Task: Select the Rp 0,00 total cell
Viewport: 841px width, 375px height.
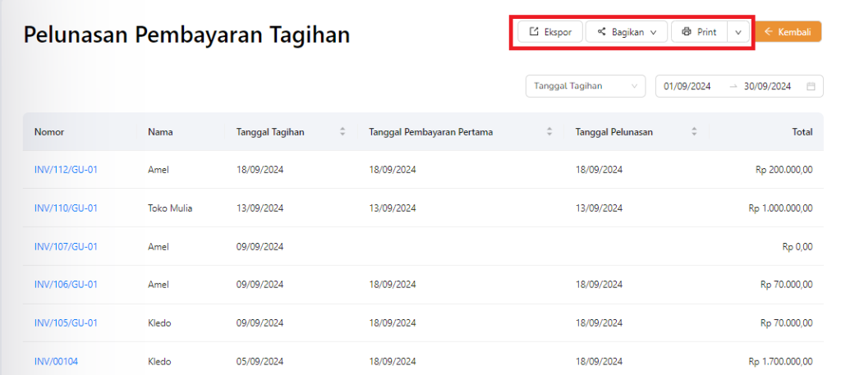Action: 797,246
